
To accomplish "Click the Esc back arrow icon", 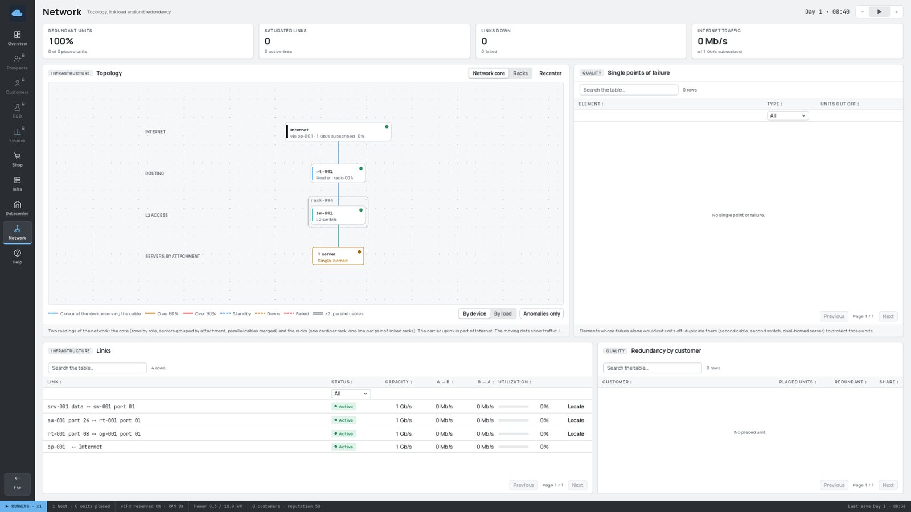I will point(17,478).
